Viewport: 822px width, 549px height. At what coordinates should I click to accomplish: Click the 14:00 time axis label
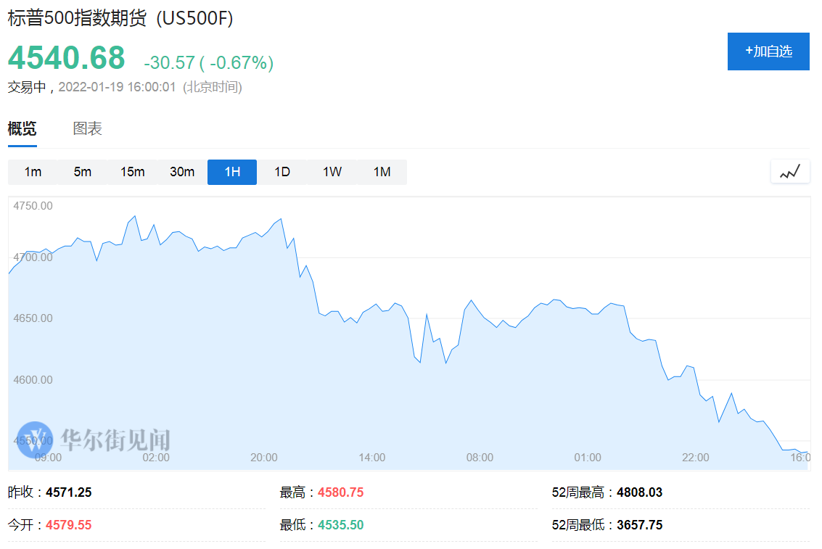pos(372,458)
